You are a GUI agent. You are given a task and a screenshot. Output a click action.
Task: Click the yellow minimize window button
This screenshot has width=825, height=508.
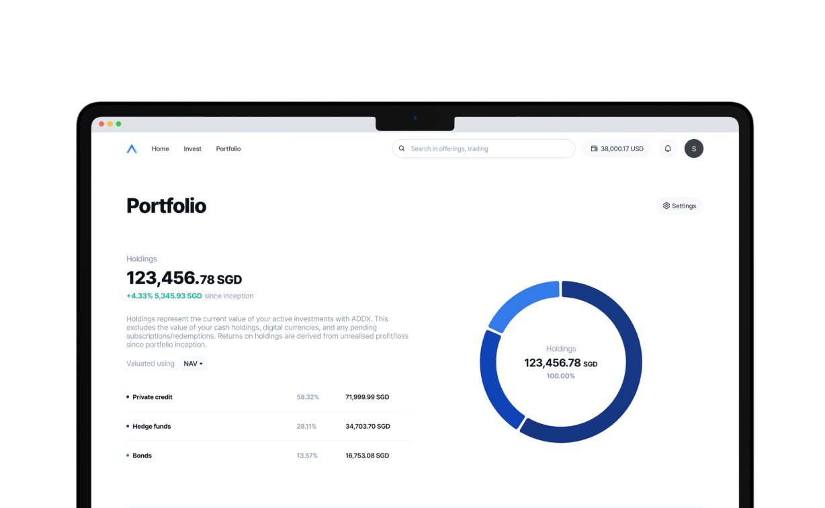[110, 124]
